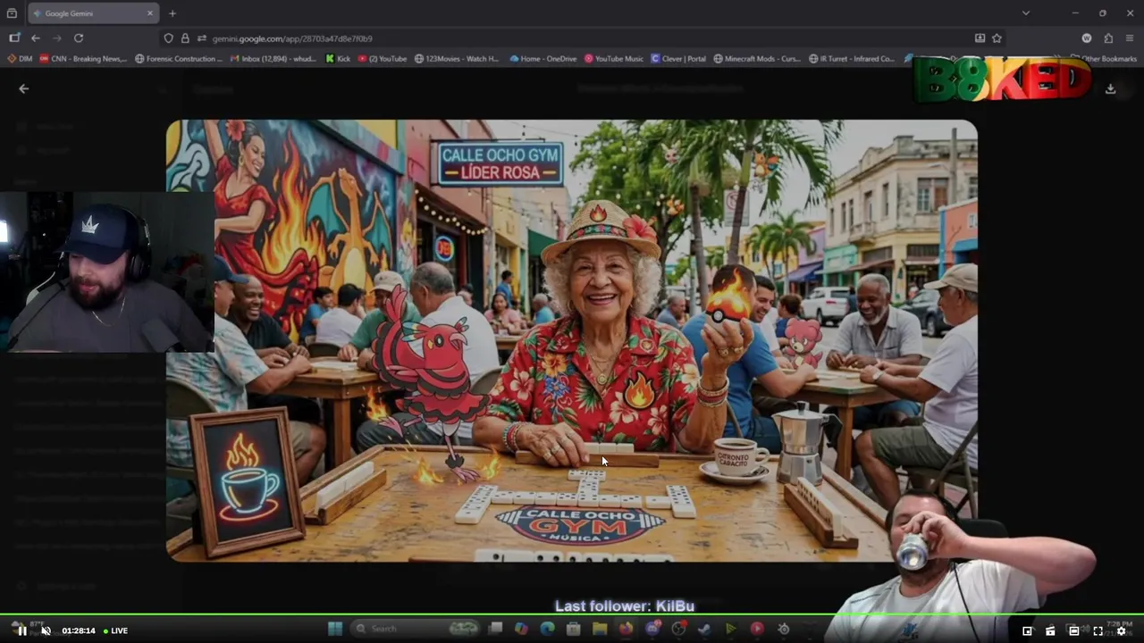1144x643 pixels.
Task: Open Task View on the taskbar
Action: tap(496, 629)
